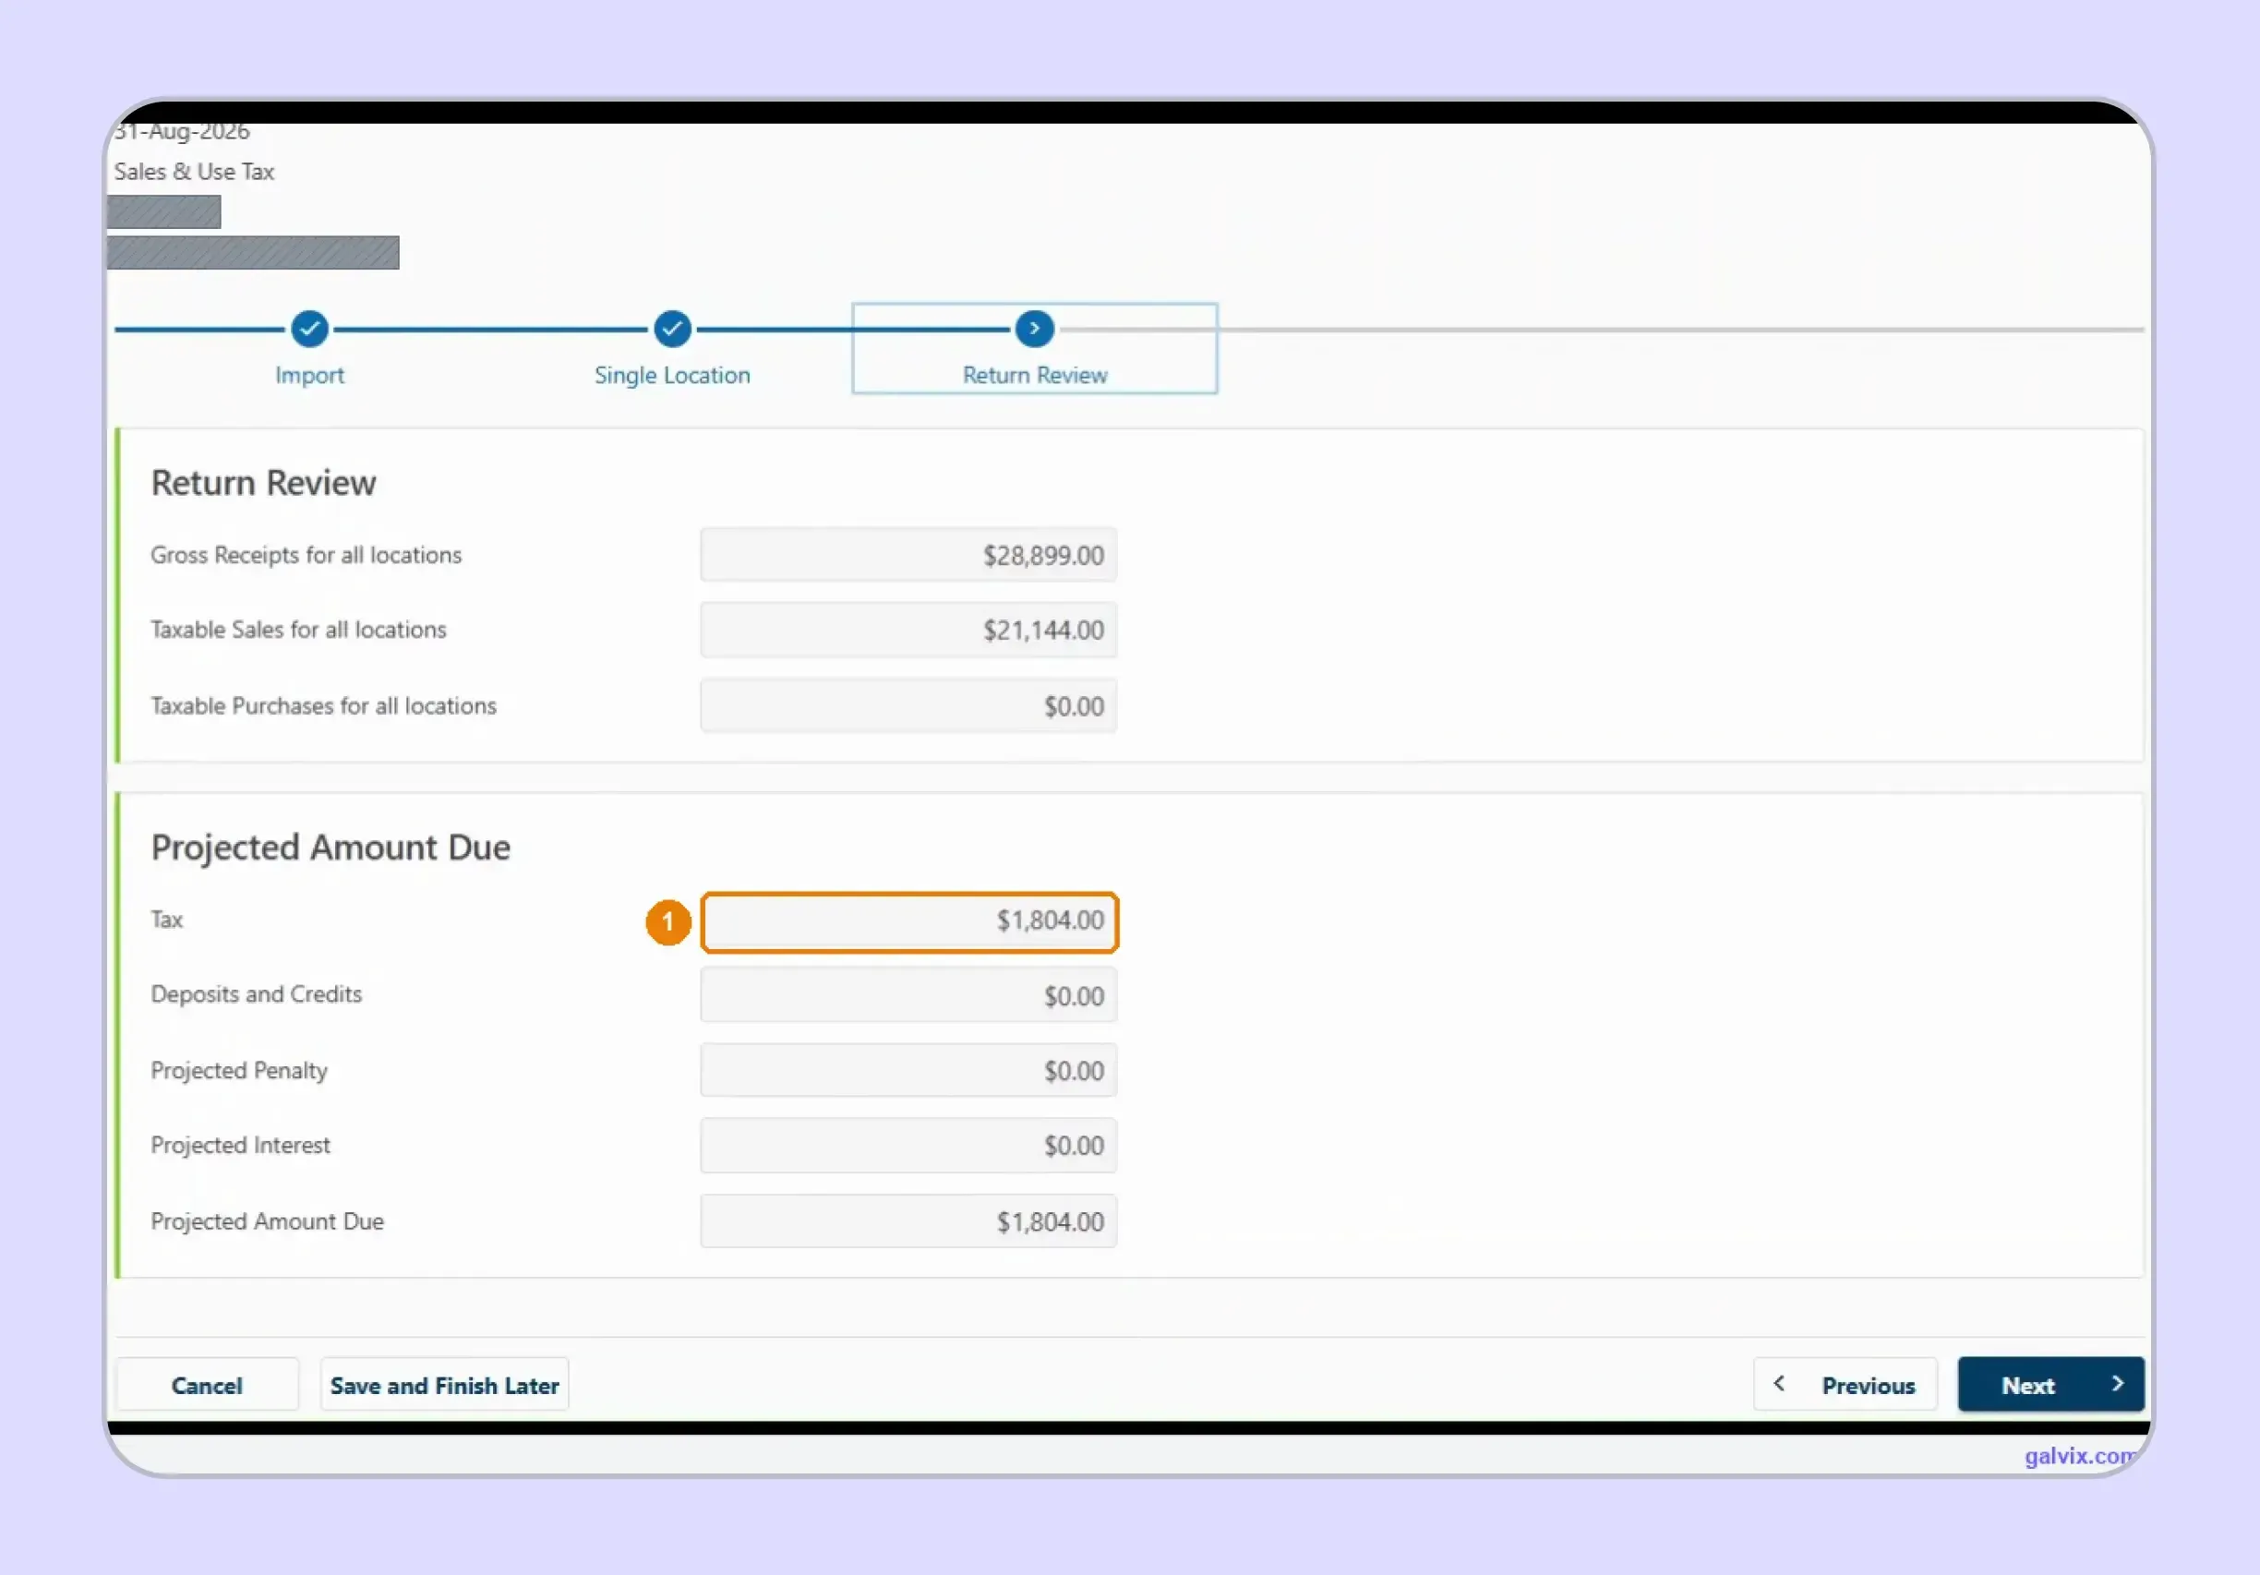This screenshot has width=2260, height=1575.
Task: Click the Tax amount field
Action: pos(909,921)
